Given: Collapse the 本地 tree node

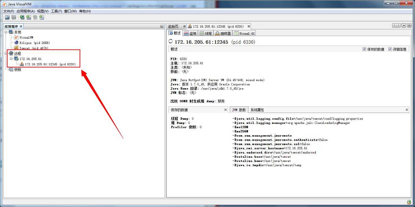Looking at the screenshot, I should pyautogui.click(x=6, y=32).
